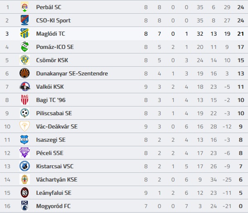Select the Kistarcsai VSC team name
The height and width of the screenshot is (213, 248).
click(55, 167)
